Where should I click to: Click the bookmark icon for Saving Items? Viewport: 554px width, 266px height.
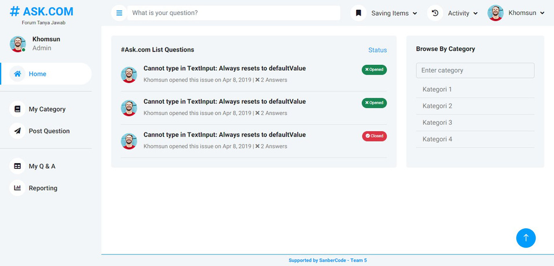(x=358, y=13)
